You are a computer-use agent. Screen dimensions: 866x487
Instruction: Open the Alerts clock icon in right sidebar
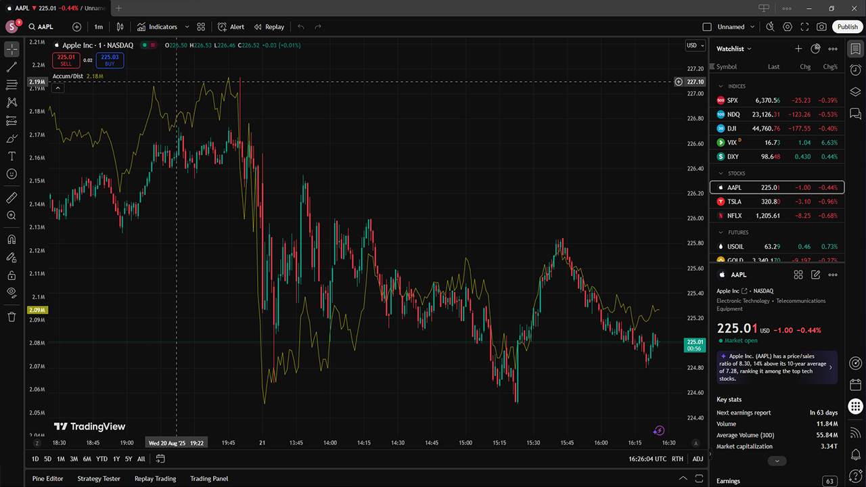pos(855,70)
